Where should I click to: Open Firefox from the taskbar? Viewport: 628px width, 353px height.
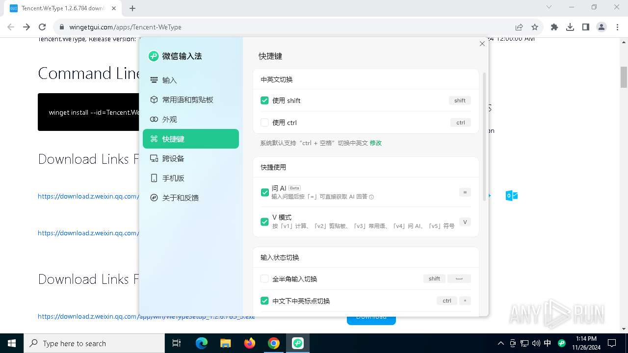click(x=250, y=343)
